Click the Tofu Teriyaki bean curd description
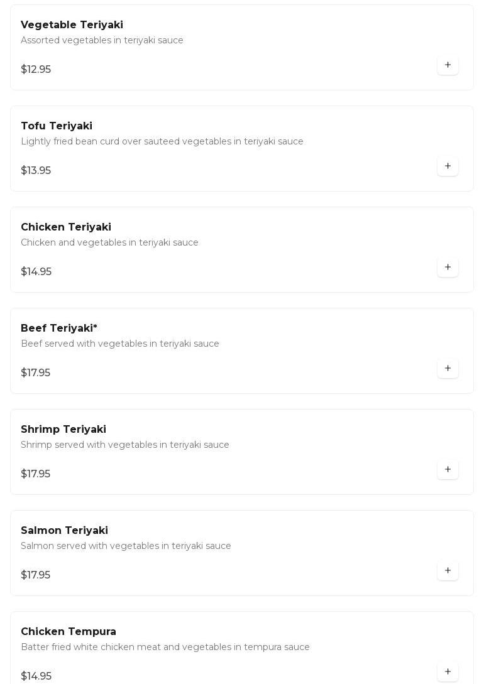Viewport: 484px width, 684px height. pyautogui.click(x=162, y=142)
